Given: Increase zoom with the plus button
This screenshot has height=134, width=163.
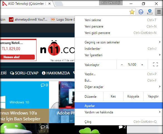Looking at the screenshot, I should pyautogui.click(x=142, y=65).
